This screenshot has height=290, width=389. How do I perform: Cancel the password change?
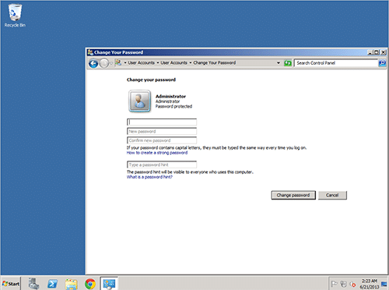click(x=332, y=195)
